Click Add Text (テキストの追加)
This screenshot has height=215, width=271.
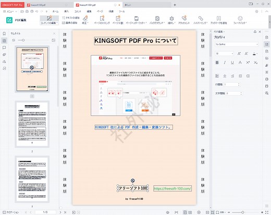tap(70, 18)
